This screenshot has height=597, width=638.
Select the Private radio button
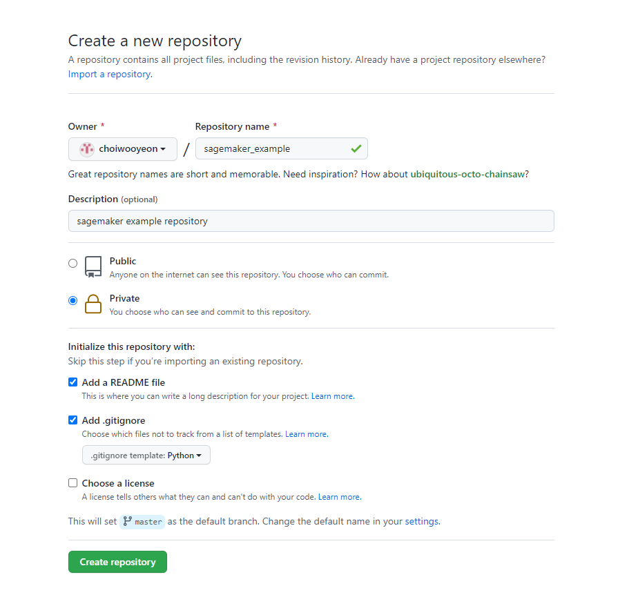pyautogui.click(x=72, y=300)
